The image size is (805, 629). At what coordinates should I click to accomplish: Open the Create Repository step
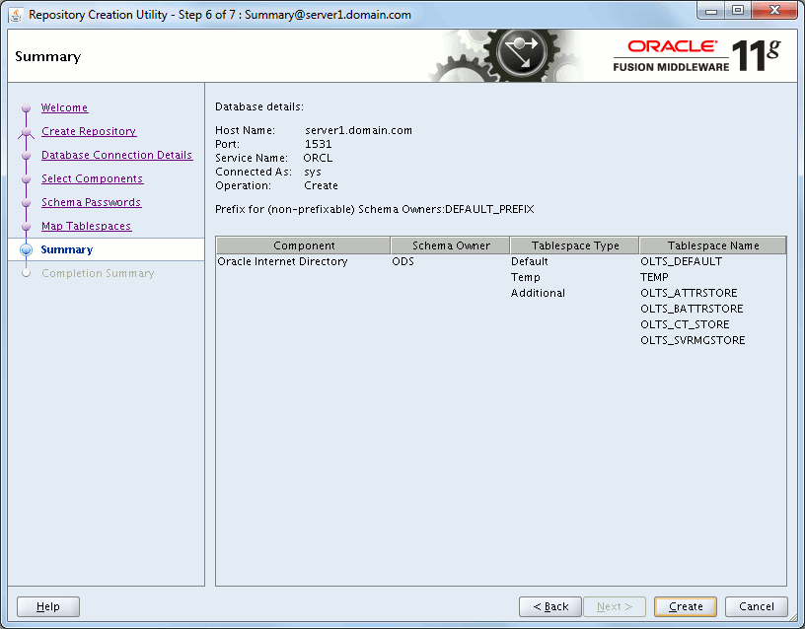click(x=89, y=131)
